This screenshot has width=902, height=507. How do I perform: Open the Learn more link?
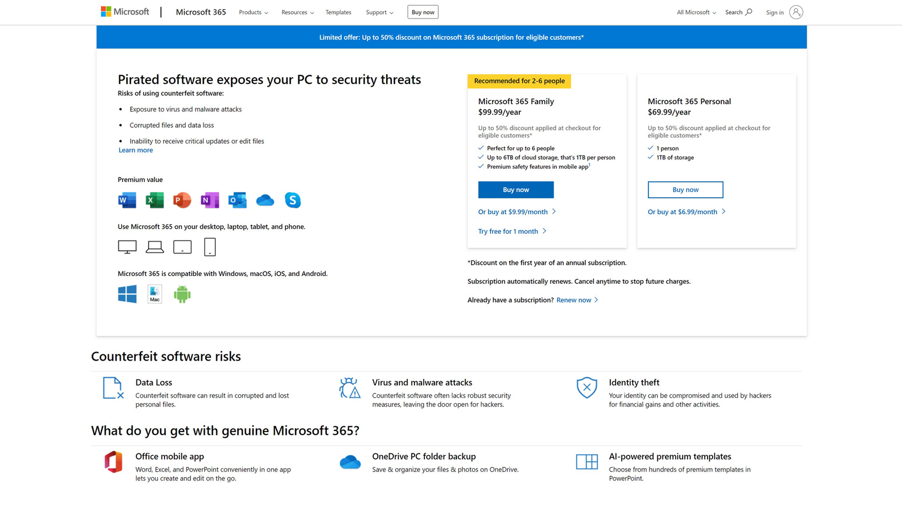[136, 150]
